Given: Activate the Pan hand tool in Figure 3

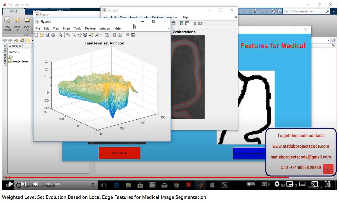Looking at the screenshot, I should pos(79,35).
